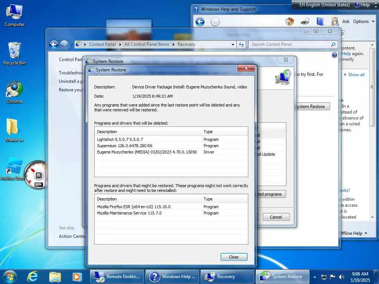Open the Windows Start menu orb
The width and height of the screenshot is (379, 284).
(x=10, y=277)
